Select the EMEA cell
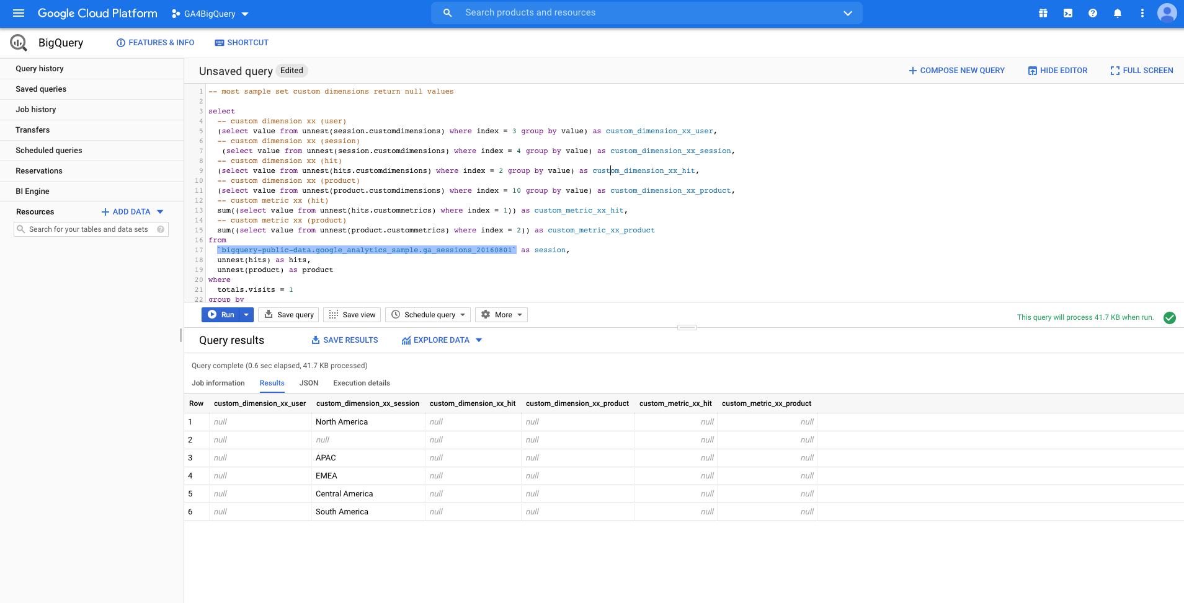This screenshot has width=1184, height=603. coord(368,476)
